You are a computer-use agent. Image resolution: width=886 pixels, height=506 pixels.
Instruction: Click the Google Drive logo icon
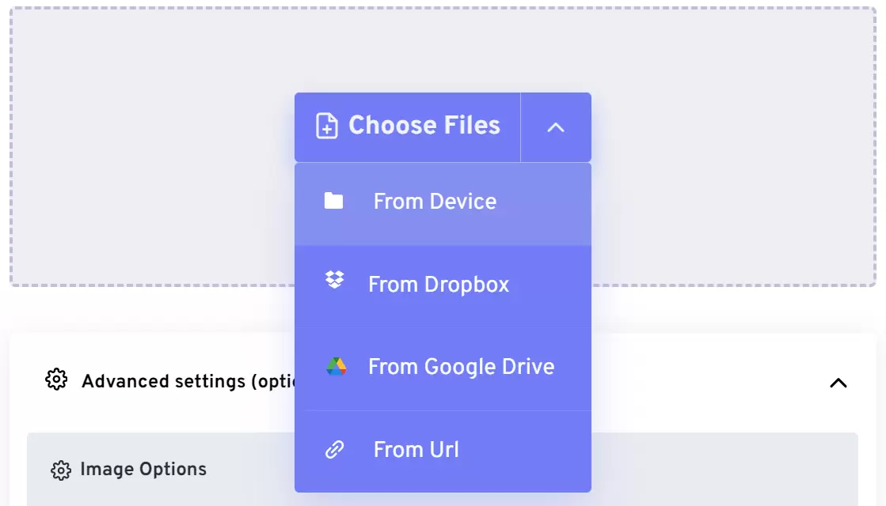(337, 367)
